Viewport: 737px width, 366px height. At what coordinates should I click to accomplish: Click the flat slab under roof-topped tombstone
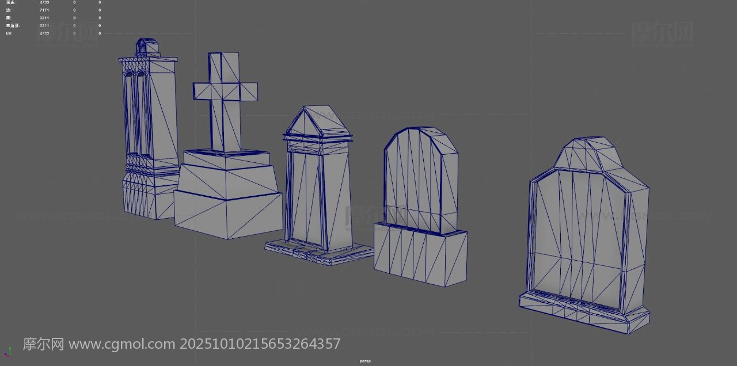(x=320, y=252)
